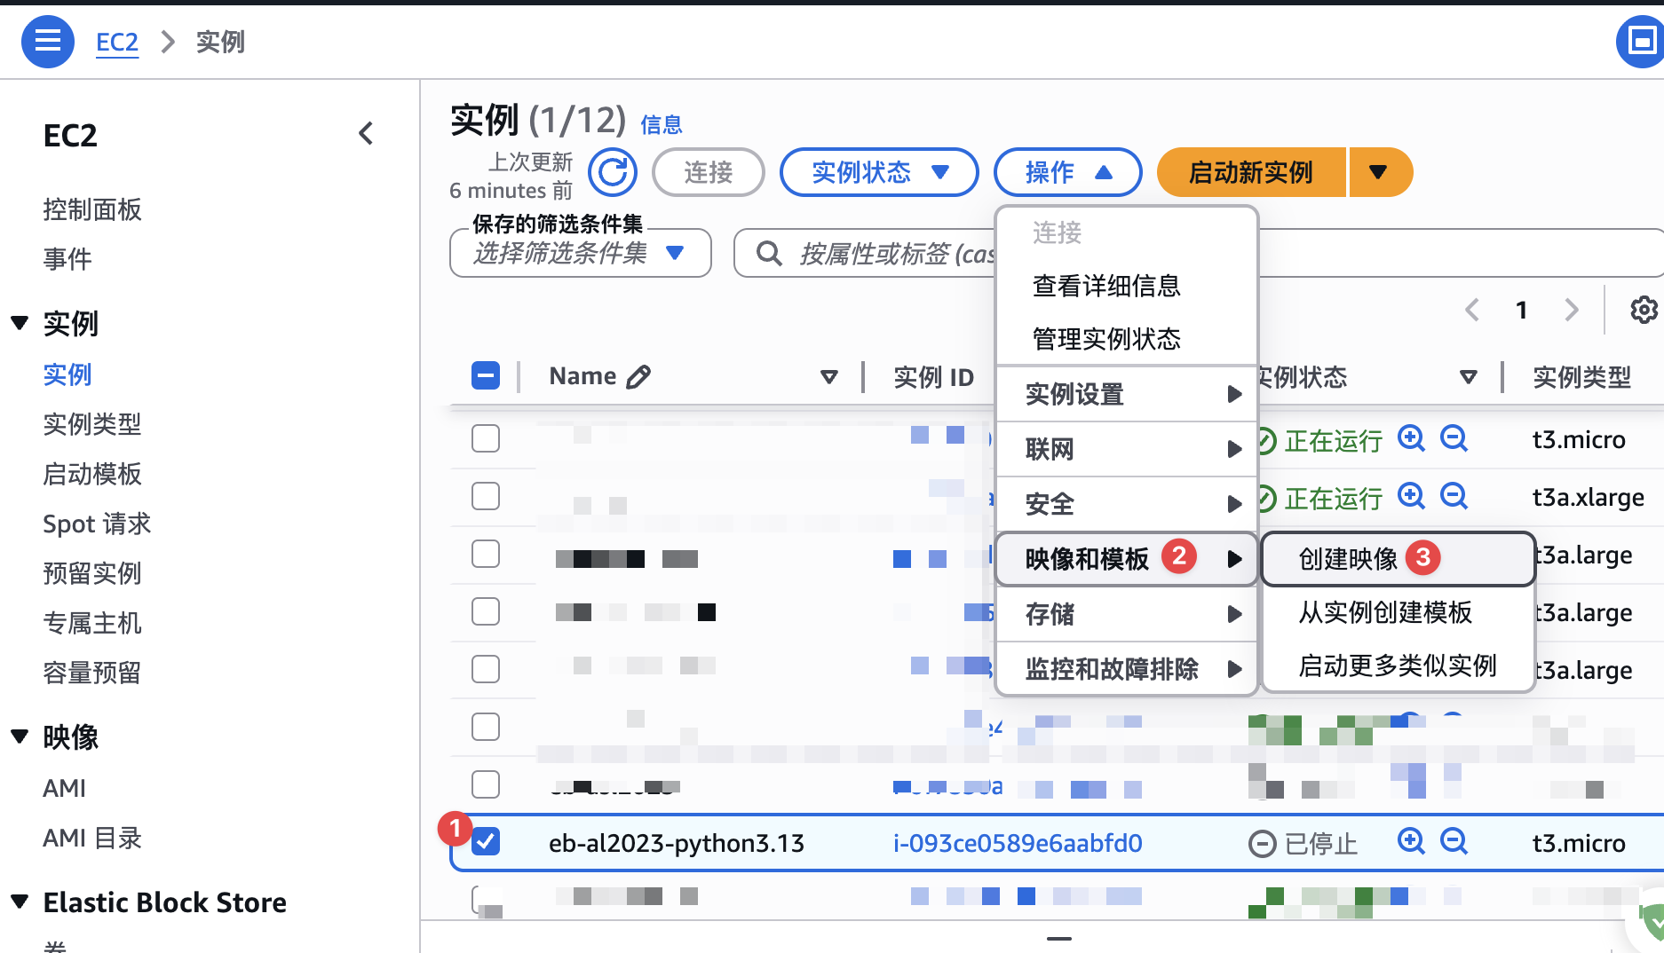Open 预留实例 in sidebar
The width and height of the screenshot is (1664, 953).
click(92, 573)
